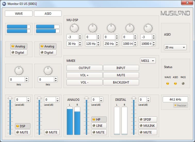Select the WAVE tab button
The image size is (195, 142).
[x=19, y=14]
